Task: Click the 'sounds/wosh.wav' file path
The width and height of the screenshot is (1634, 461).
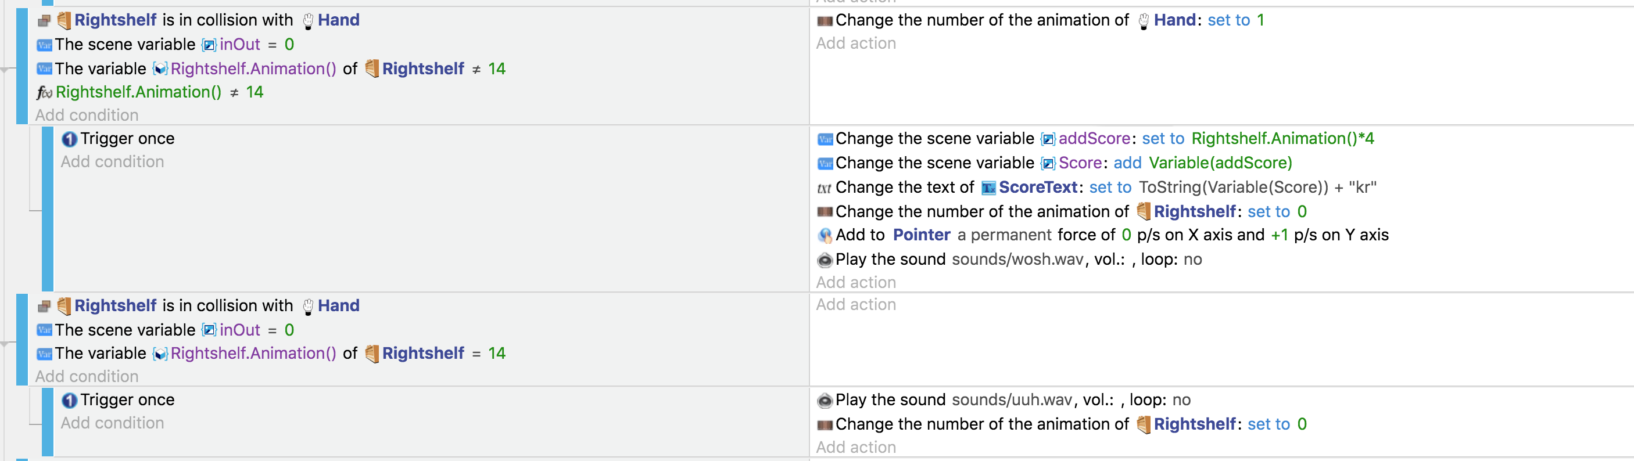Action: coord(1017,260)
